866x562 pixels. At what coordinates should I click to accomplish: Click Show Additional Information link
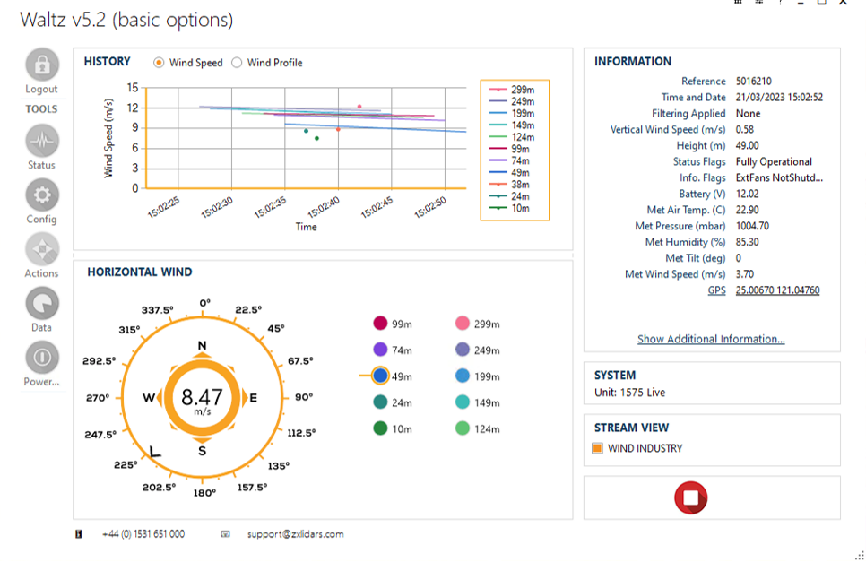click(711, 339)
